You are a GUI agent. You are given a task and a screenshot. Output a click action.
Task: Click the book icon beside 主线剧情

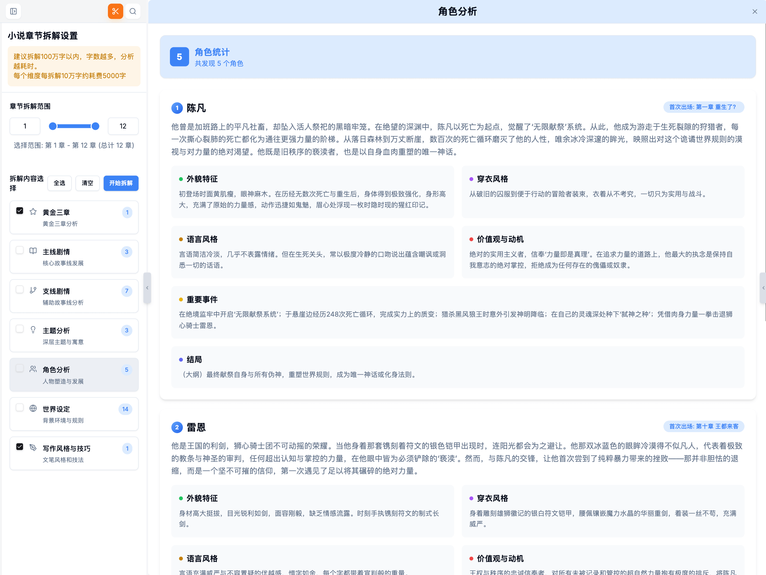coord(33,251)
